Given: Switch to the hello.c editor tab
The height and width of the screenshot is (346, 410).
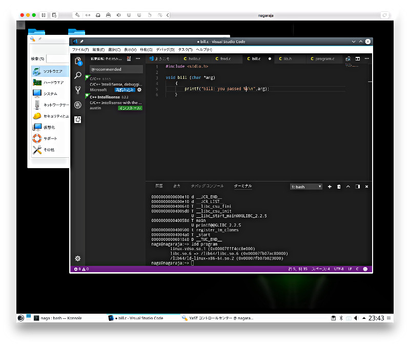Looking at the screenshot, I should pyautogui.click(x=195, y=58).
